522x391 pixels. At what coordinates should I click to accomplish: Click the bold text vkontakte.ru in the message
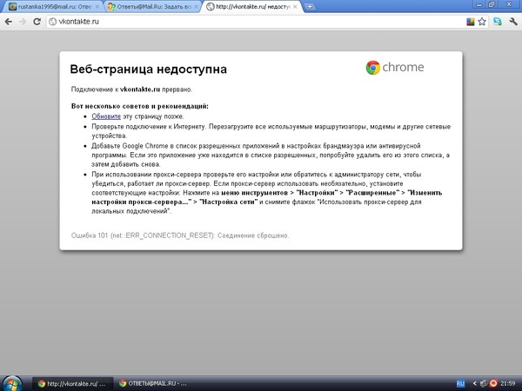coord(140,89)
